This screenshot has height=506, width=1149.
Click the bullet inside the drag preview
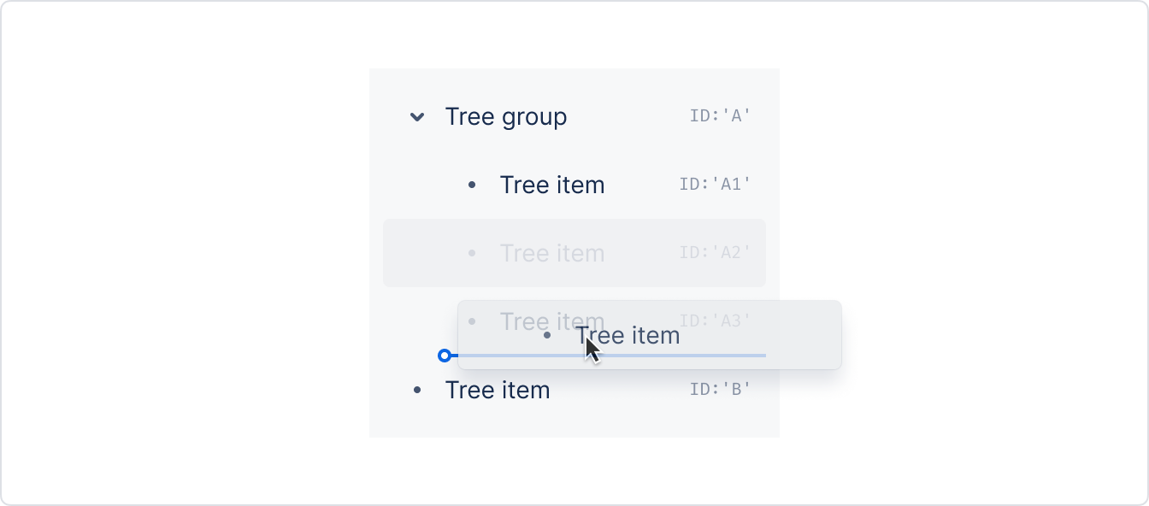click(547, 335)
